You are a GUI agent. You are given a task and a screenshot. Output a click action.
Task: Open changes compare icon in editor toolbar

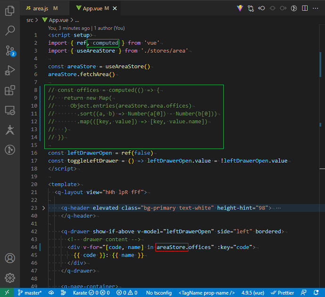(251, 8)
